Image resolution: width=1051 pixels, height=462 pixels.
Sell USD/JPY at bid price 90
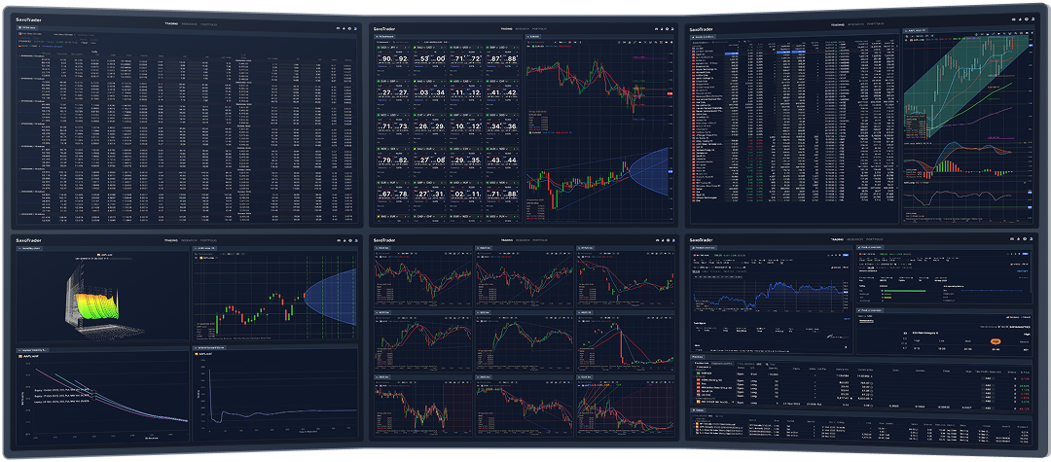(x=384, y=59)
